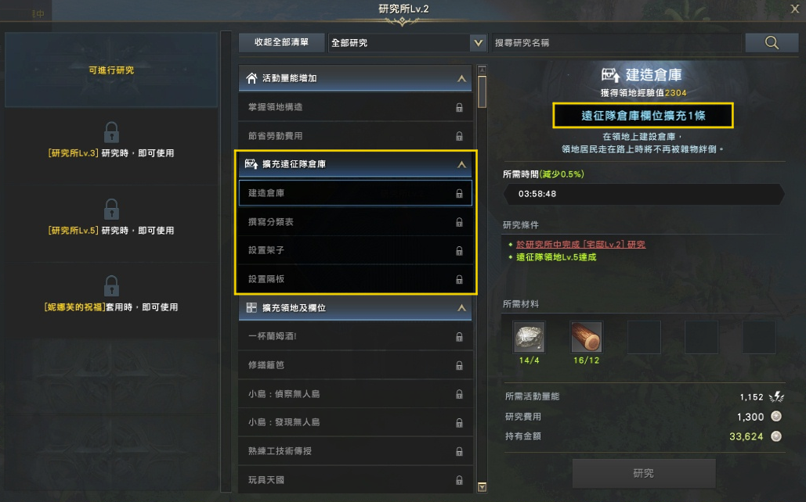Screen dimensions: 806x502
Task: Select the iron ore material icon
Action: pos(529,337)
